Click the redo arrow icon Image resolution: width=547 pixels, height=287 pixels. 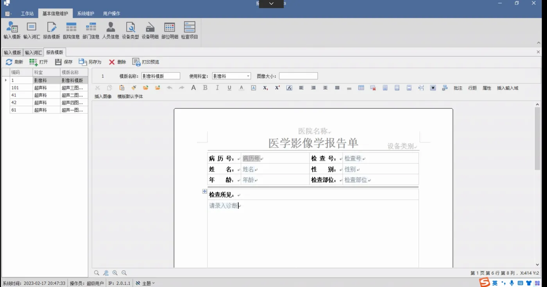[181, 88]
